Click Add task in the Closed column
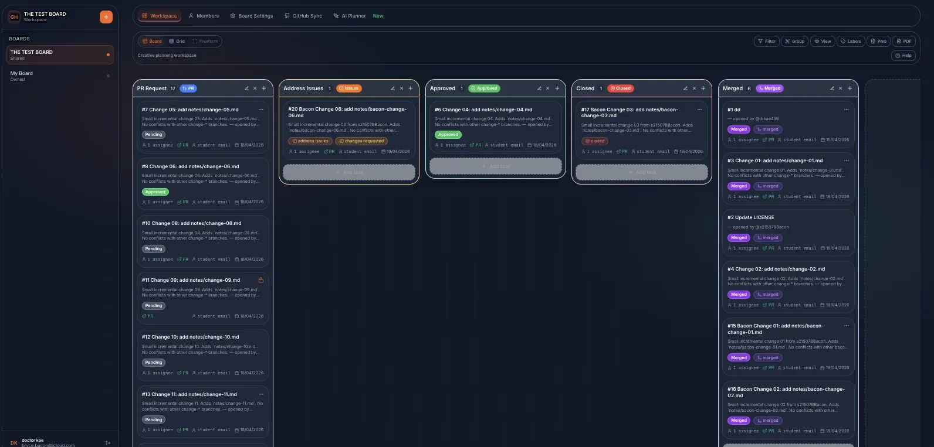The width and height of the screenshot is (934, 447). click(x=642, y=172)
